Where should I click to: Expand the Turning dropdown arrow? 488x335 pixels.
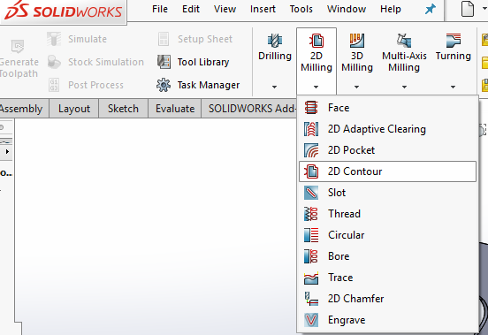click(x=454, y=88)
